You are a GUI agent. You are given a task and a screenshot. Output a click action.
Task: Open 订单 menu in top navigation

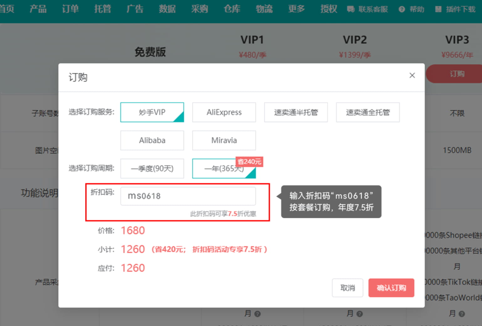click(x=70, y=9)
